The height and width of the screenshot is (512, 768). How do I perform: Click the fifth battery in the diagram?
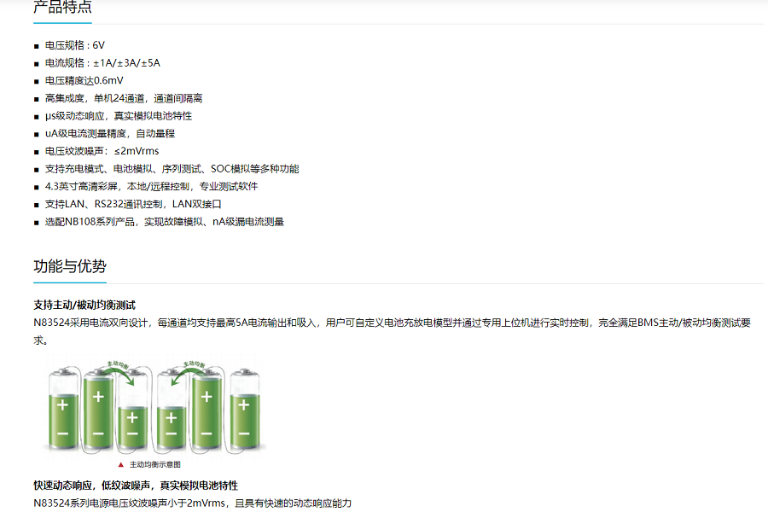207,406
